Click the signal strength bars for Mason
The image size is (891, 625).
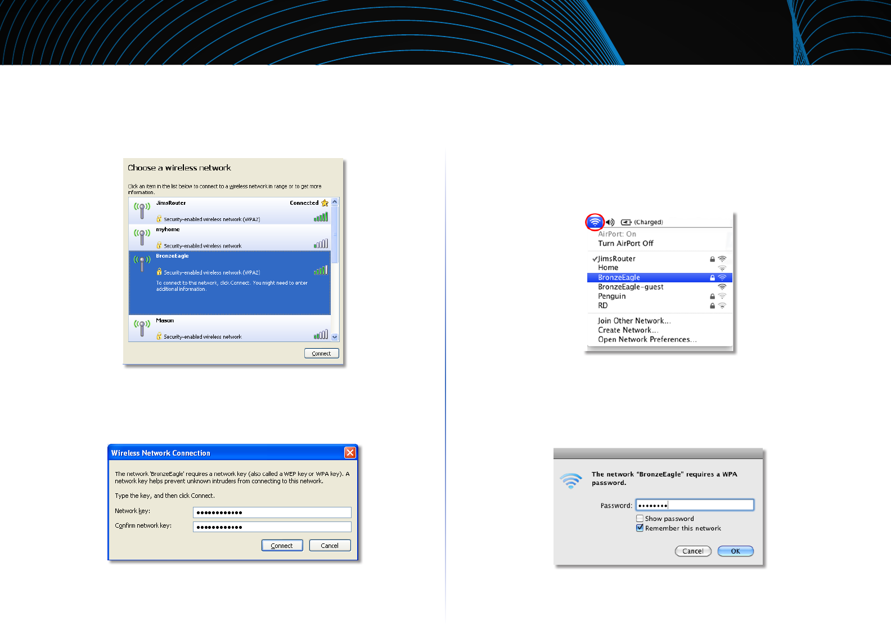(321, 334)
